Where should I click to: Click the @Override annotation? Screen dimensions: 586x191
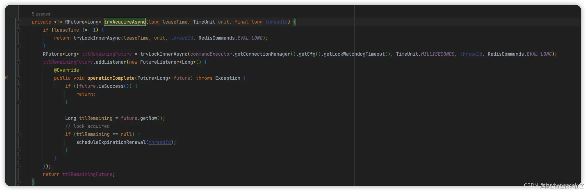coord(66,70)
